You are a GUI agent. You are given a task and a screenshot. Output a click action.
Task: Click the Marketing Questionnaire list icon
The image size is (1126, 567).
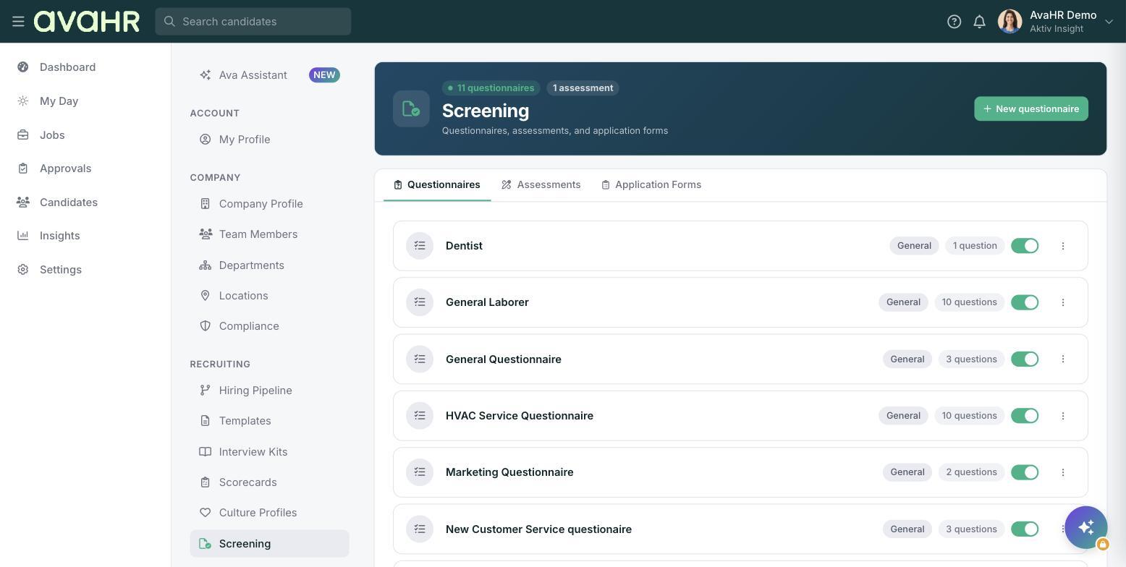coord(420,472)
